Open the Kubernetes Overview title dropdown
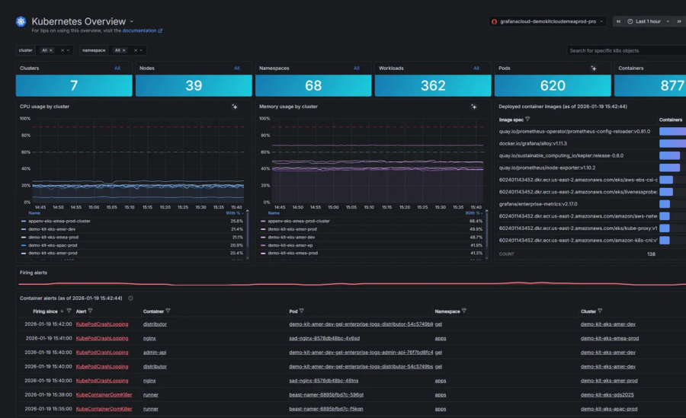Screen dimensions: 686x418 pyautogui.click(x=132, y=21)
